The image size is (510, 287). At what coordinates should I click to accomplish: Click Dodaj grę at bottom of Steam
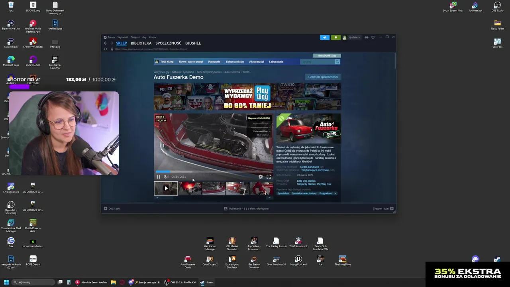coord(112,208)
